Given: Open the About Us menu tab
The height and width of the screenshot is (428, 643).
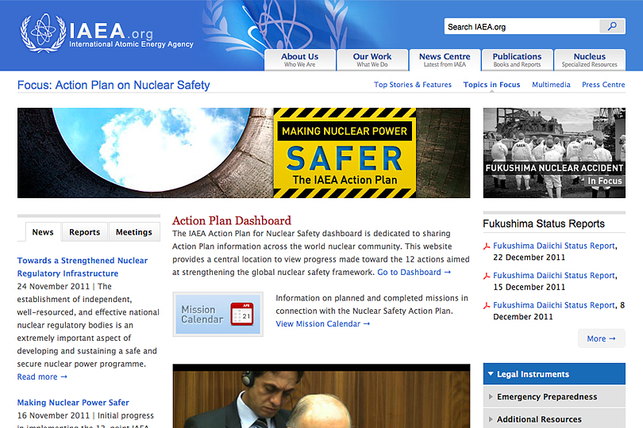Looking at the screenshot, I should click(x=299, y=60).
